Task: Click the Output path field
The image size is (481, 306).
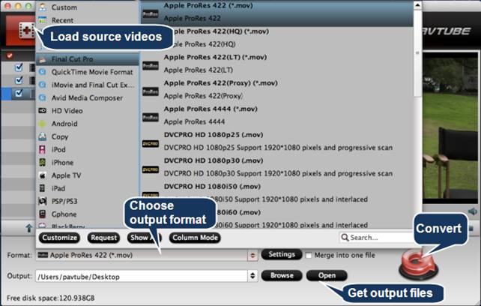Action: [142, 276]
